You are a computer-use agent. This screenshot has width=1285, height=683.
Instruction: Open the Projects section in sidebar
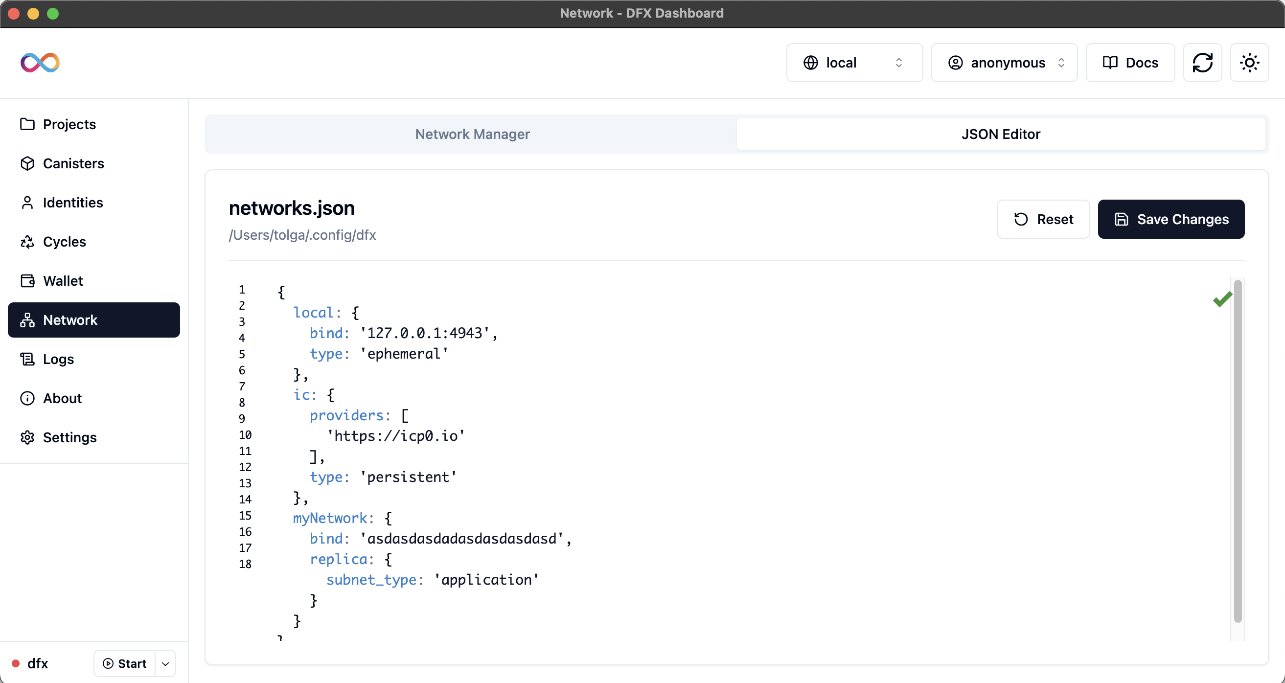point(69,124)
